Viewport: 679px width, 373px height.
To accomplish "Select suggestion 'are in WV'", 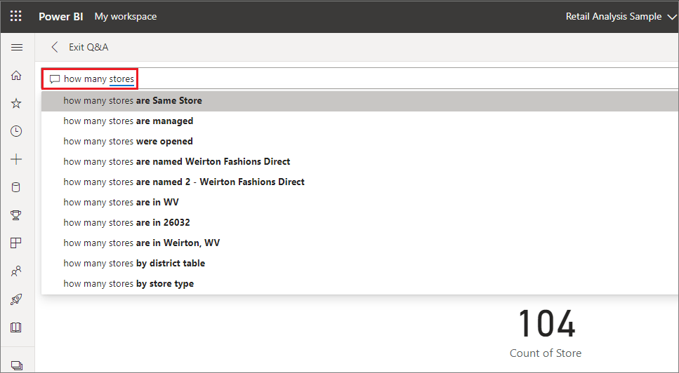I will tap(360, 203).
